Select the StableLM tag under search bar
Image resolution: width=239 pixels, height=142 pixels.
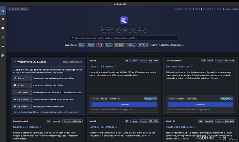(131, 45)
